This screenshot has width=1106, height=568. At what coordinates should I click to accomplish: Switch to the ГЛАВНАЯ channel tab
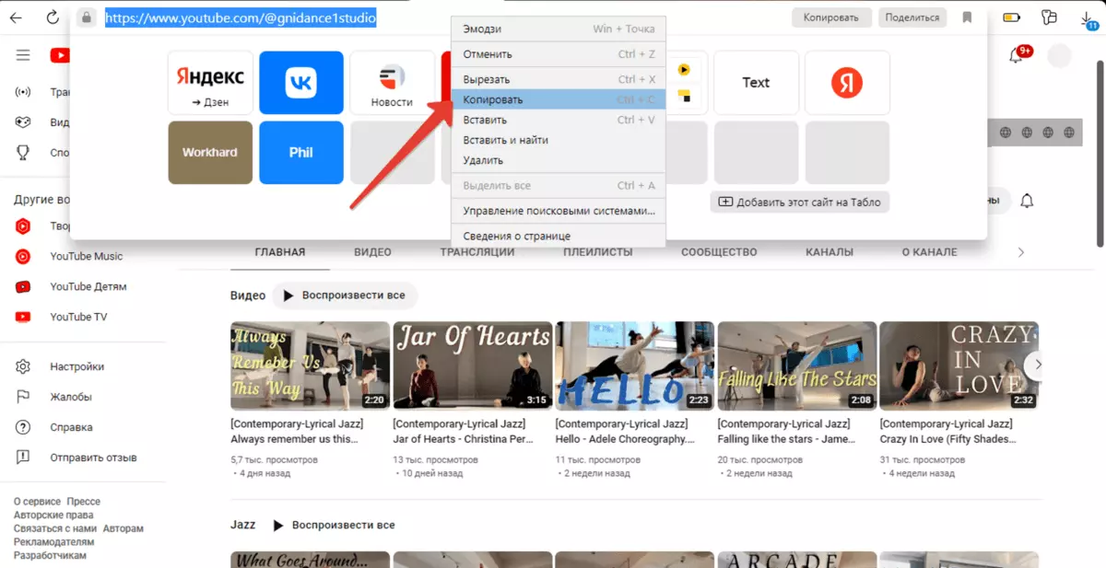pos(280,252)
